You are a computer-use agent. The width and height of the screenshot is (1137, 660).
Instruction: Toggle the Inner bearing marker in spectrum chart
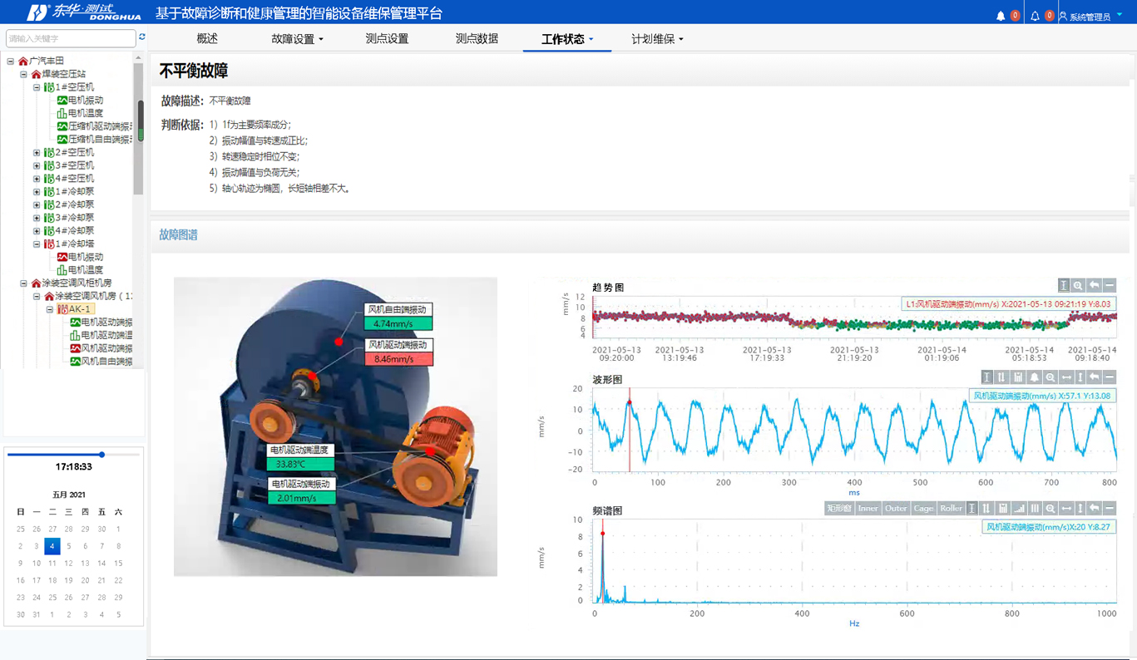868,508
